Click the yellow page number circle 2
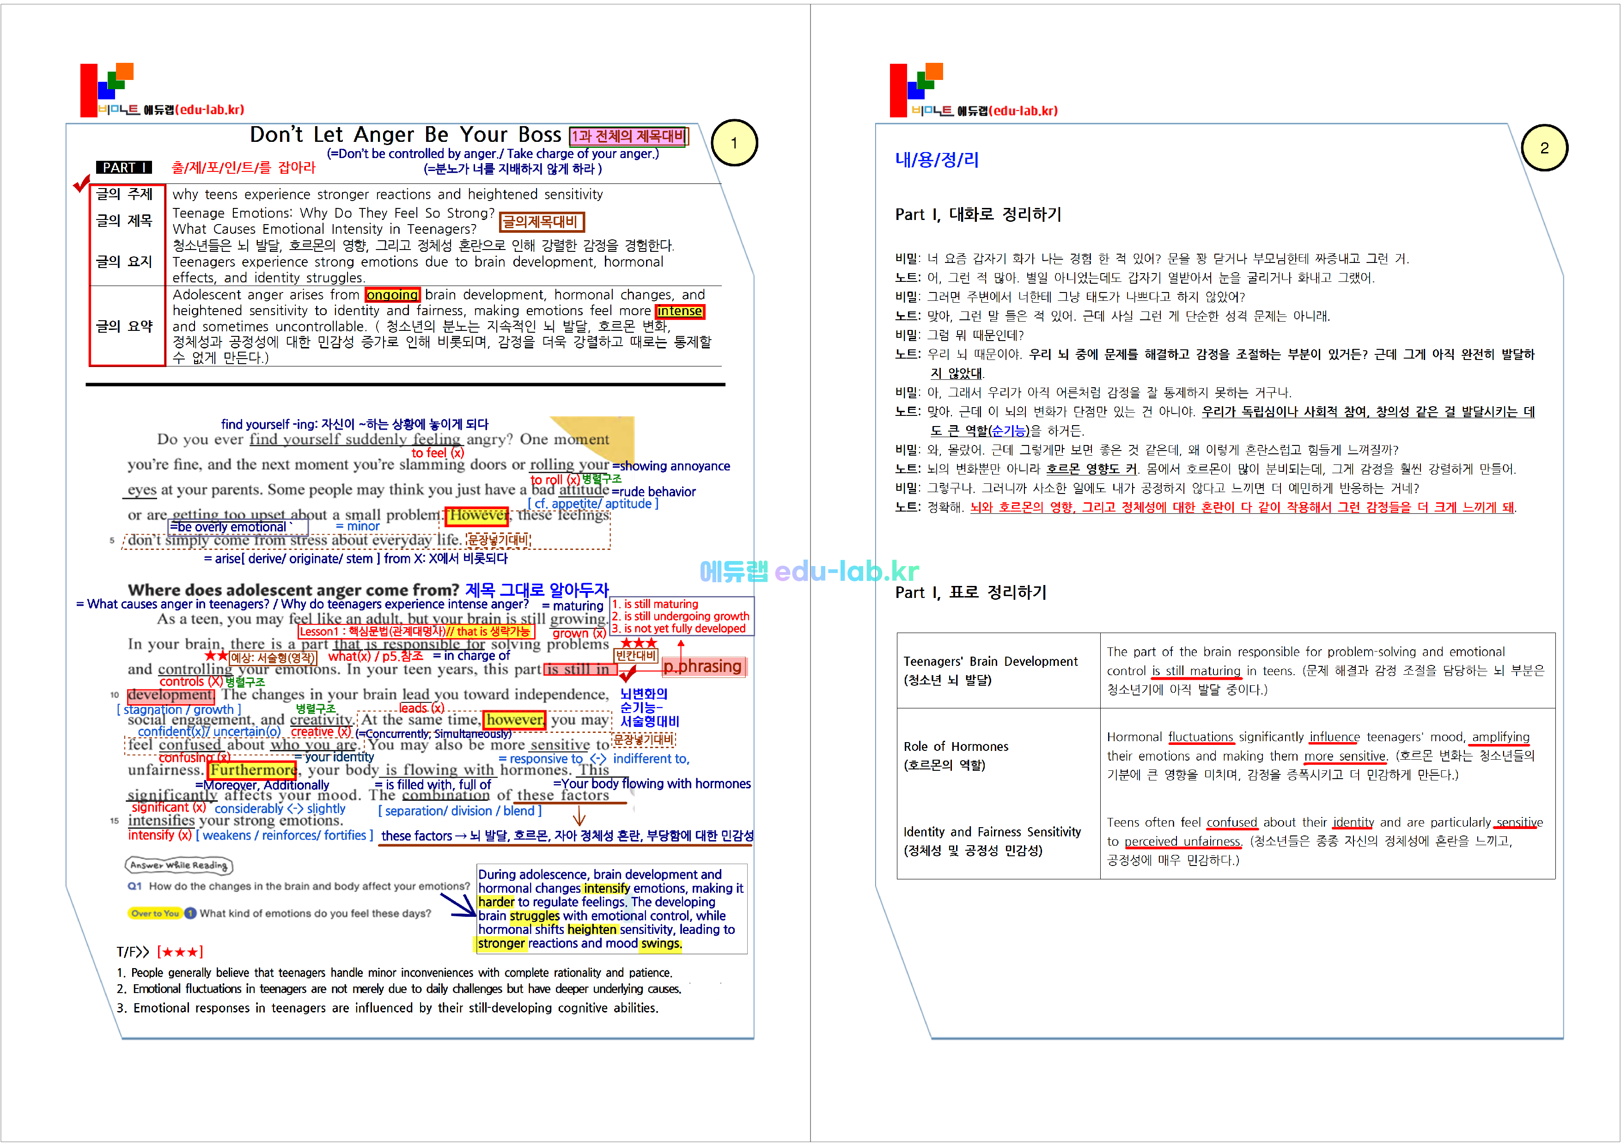This screenshot has height=1146, width=1621. (1544, 147)
